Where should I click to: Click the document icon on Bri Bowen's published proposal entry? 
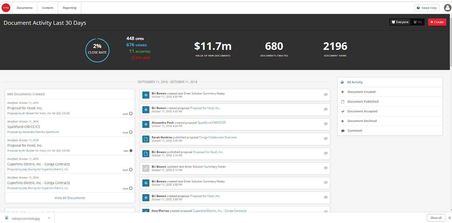click(146, 154)
